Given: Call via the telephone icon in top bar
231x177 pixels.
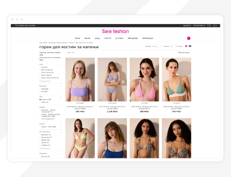Looking at the screenshot, I should (x=16, y=25).
